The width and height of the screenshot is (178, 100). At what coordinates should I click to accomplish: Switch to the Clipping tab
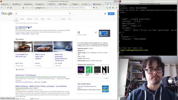pyautogui.click(x=75, y=4)
